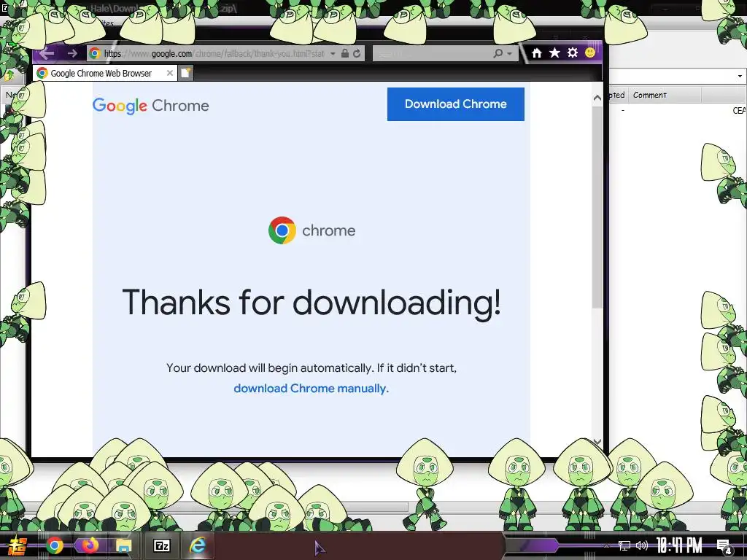The width and height of the screenshot is (747, 560).
Task: Open the address bar autocomplete dropdown arrow
Action: 333,54
